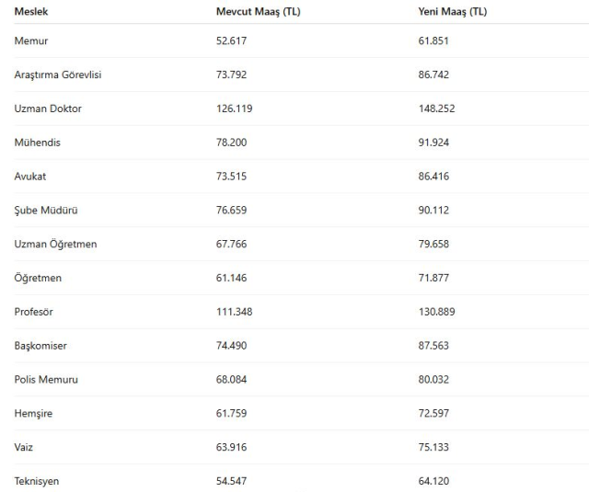
Task: Select the Araştırma Görevlisi cell
Action: pos(58,74)
